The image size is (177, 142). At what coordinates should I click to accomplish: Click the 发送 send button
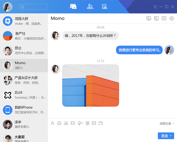click(164, 136)
